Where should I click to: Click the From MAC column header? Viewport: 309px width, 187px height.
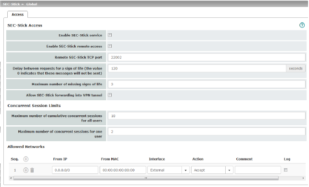pos(110,159)
